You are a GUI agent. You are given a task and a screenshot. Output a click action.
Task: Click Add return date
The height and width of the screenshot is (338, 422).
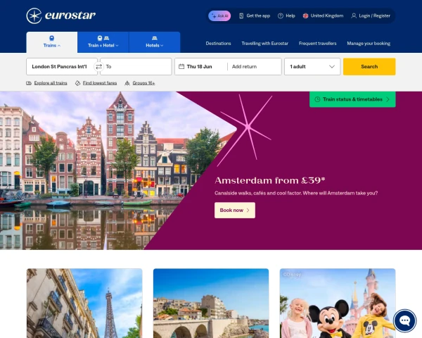244,67
